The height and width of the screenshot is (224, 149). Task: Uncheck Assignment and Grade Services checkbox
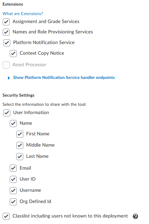pyautogui.click(x=6, y=22)
